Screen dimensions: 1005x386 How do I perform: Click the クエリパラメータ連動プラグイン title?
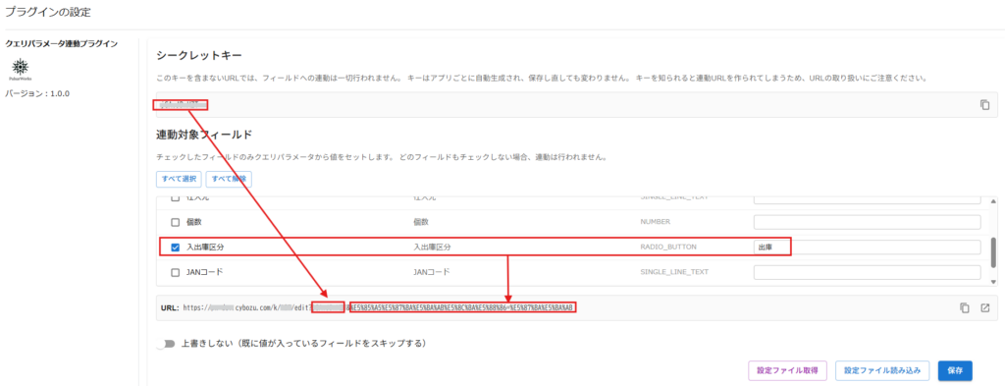(x=62, y=43)
